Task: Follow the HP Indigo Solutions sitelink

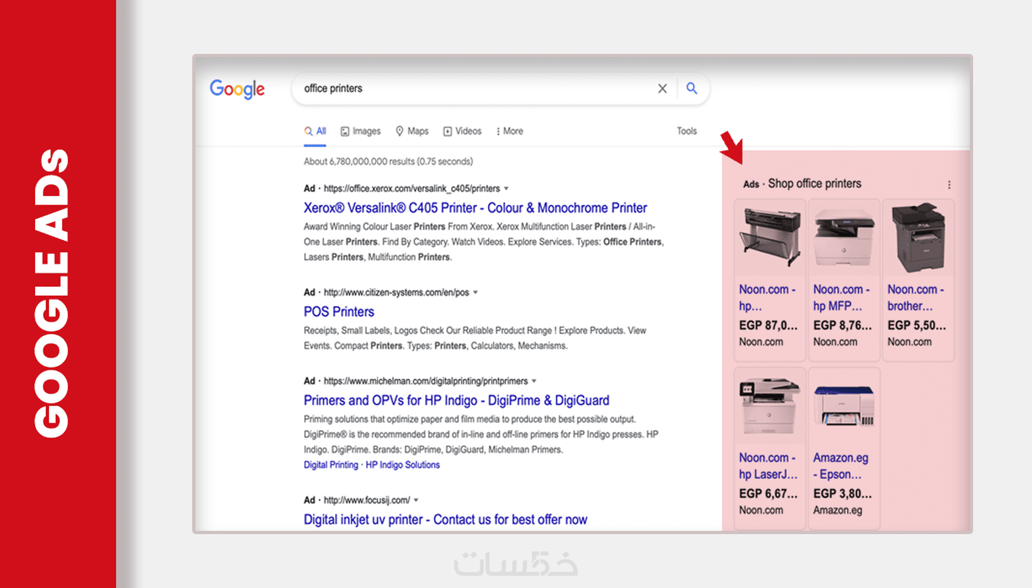Action: pos(402,465)
